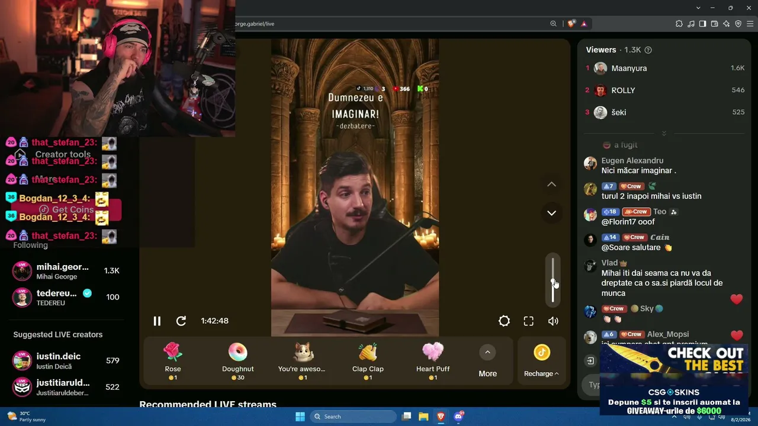Send the You're awesome cat gift
The width and height of the screenshot is (758, 426).
tap(302, 361)
